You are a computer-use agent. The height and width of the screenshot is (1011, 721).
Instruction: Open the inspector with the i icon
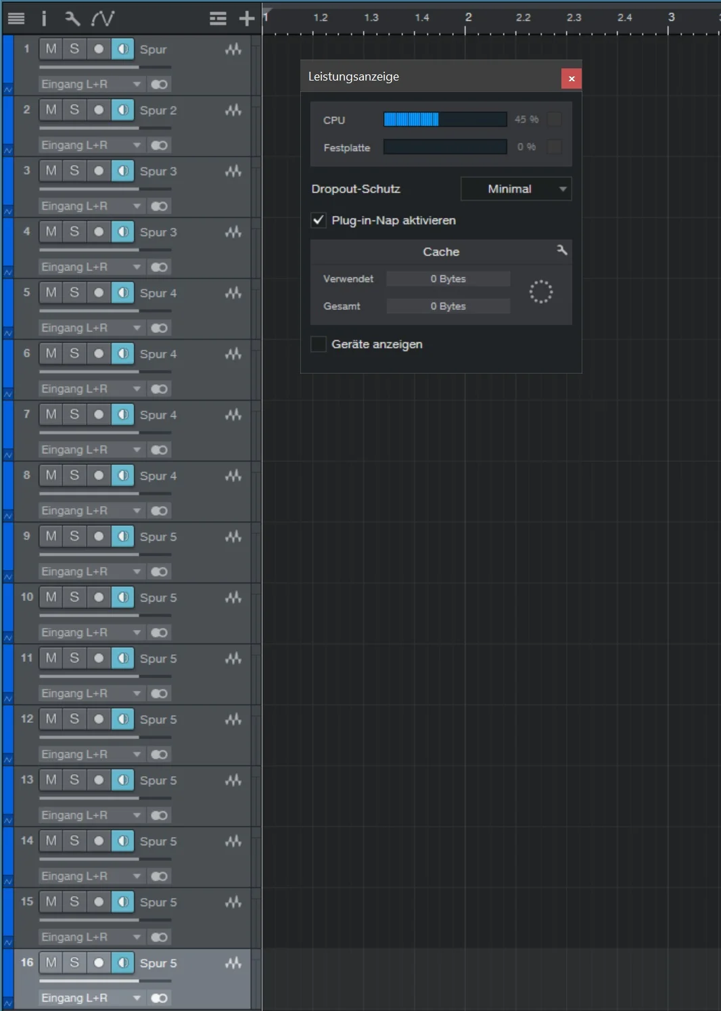(x=44, y=18)
